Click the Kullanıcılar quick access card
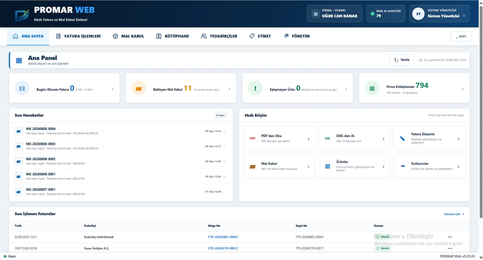The width and height of the screenshot is (483, 260). click(429, 166)
